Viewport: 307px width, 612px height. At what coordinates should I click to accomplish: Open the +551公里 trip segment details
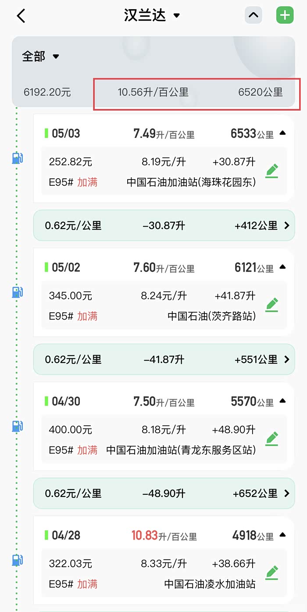point(287,360)
